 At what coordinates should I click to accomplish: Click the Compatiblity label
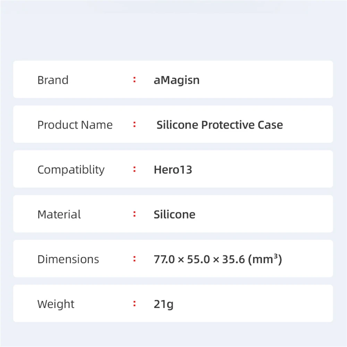click(x=71, y=170)
